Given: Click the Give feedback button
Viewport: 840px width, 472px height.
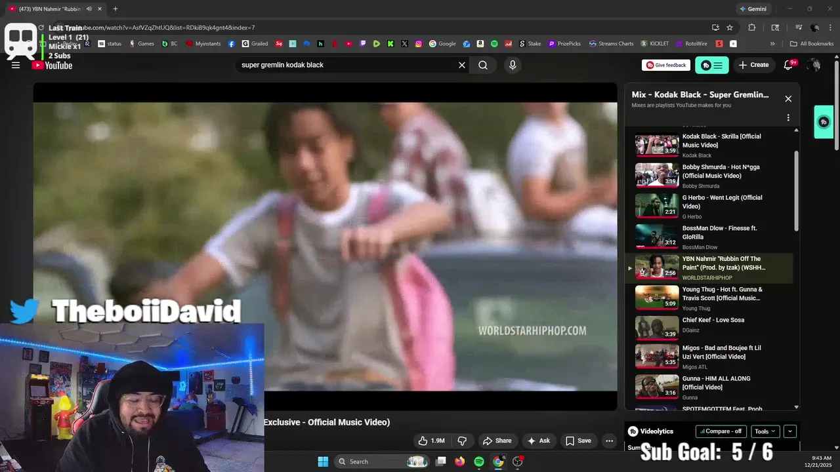Looking at the screenshot, I should [x=665, y=65].
